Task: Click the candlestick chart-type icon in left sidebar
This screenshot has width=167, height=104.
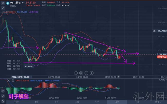Action: click(3, 91)
